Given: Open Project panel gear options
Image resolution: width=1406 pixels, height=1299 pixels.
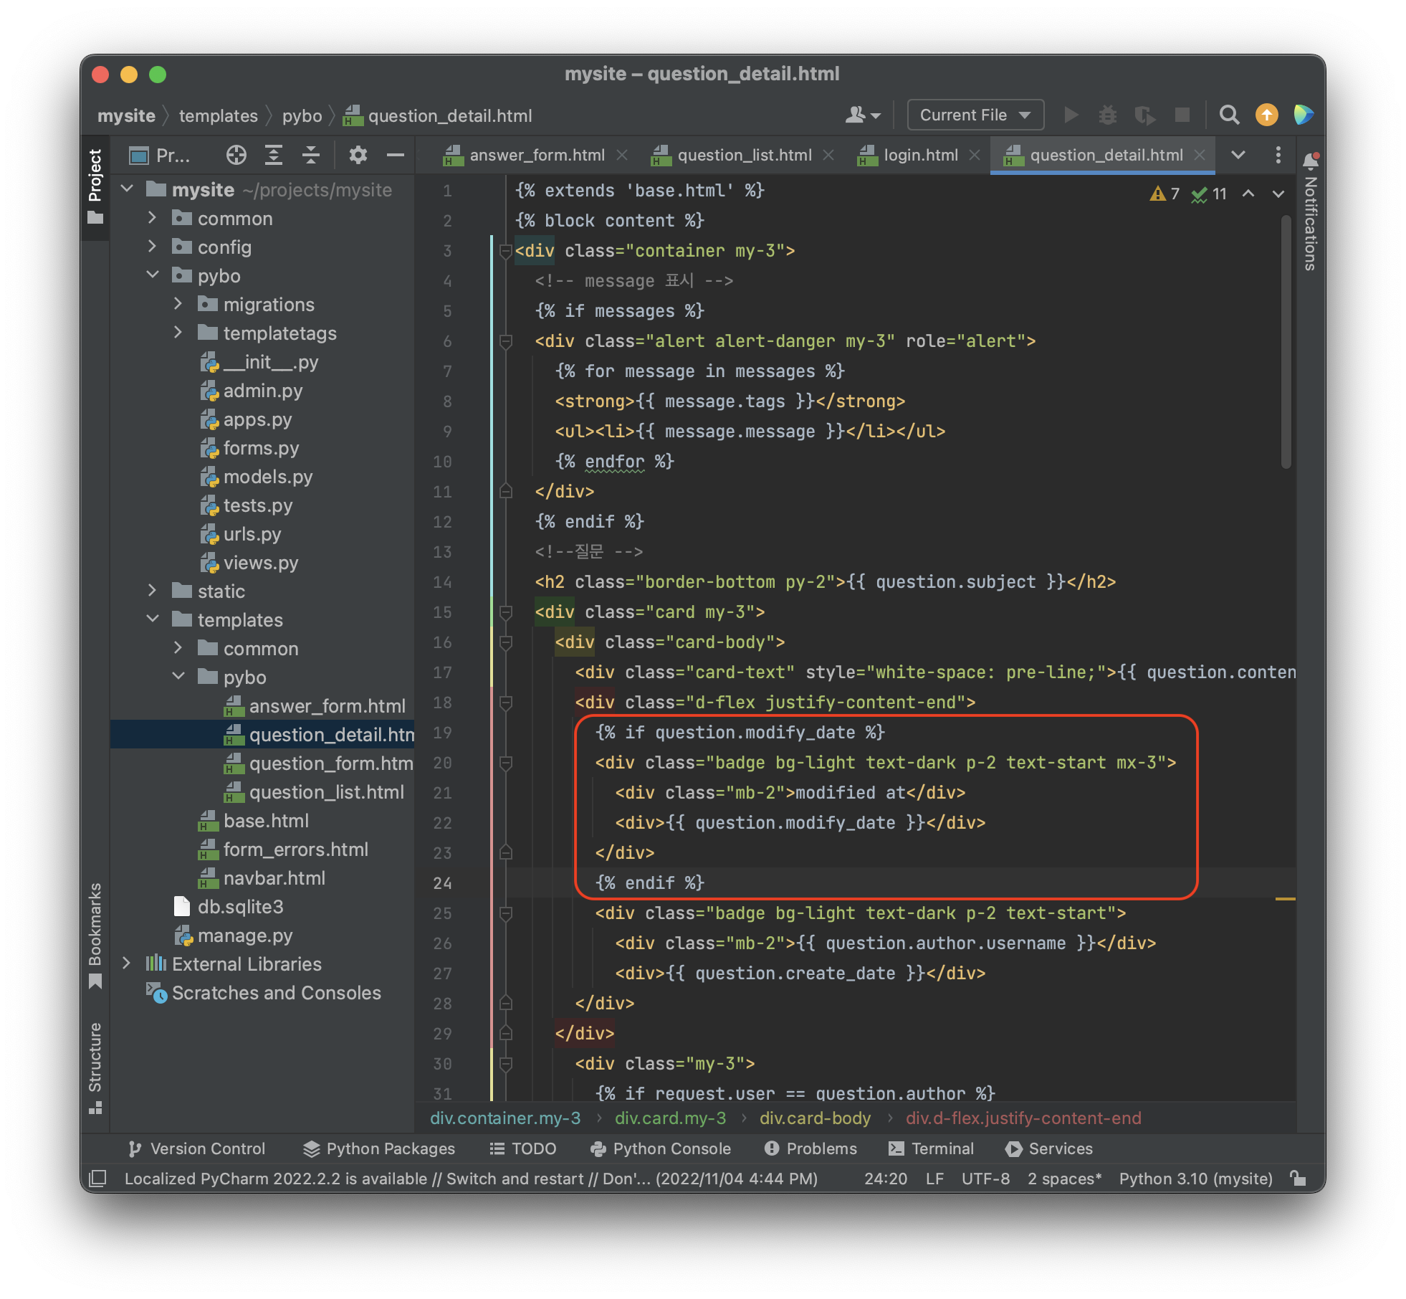Looking at the screenshot, I should coord(358,155).
